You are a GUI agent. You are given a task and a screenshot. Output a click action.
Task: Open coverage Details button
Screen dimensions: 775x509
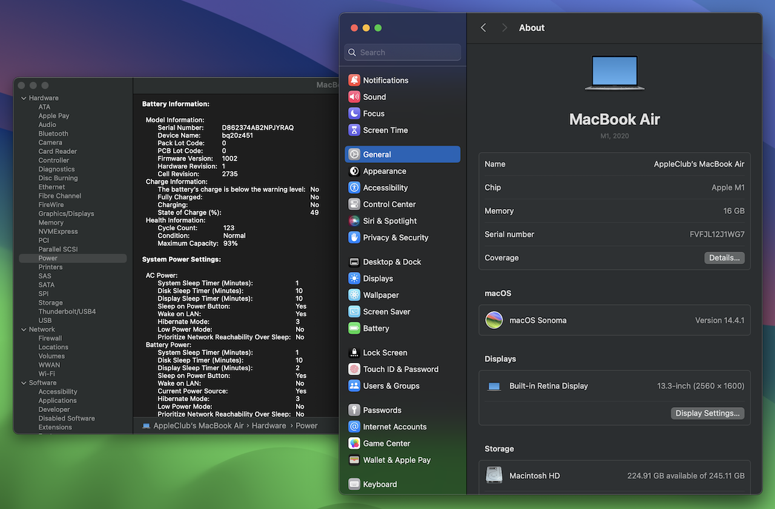click(724, 258)
